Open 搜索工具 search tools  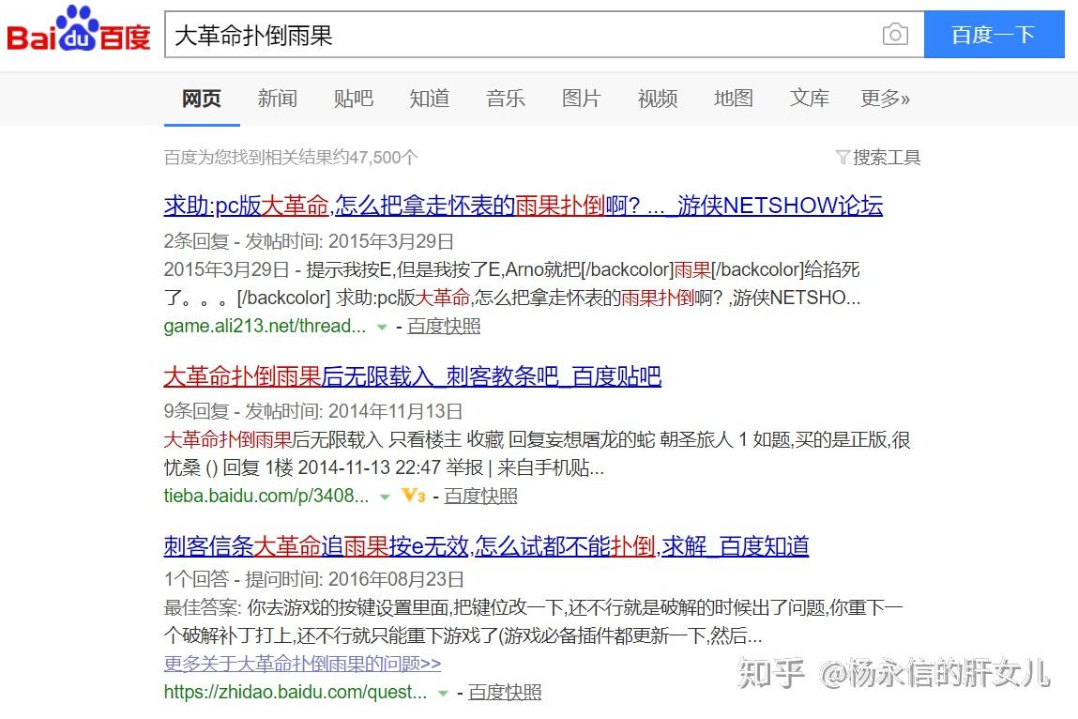[887, 158]
